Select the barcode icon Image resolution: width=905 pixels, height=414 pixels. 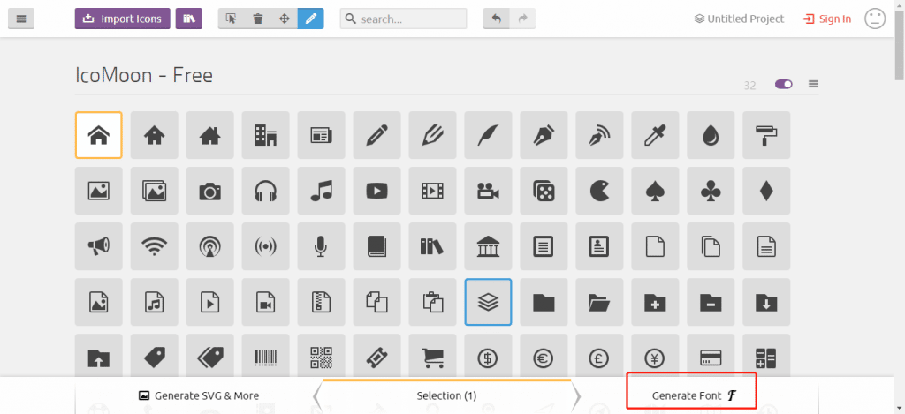click(265, 355)
